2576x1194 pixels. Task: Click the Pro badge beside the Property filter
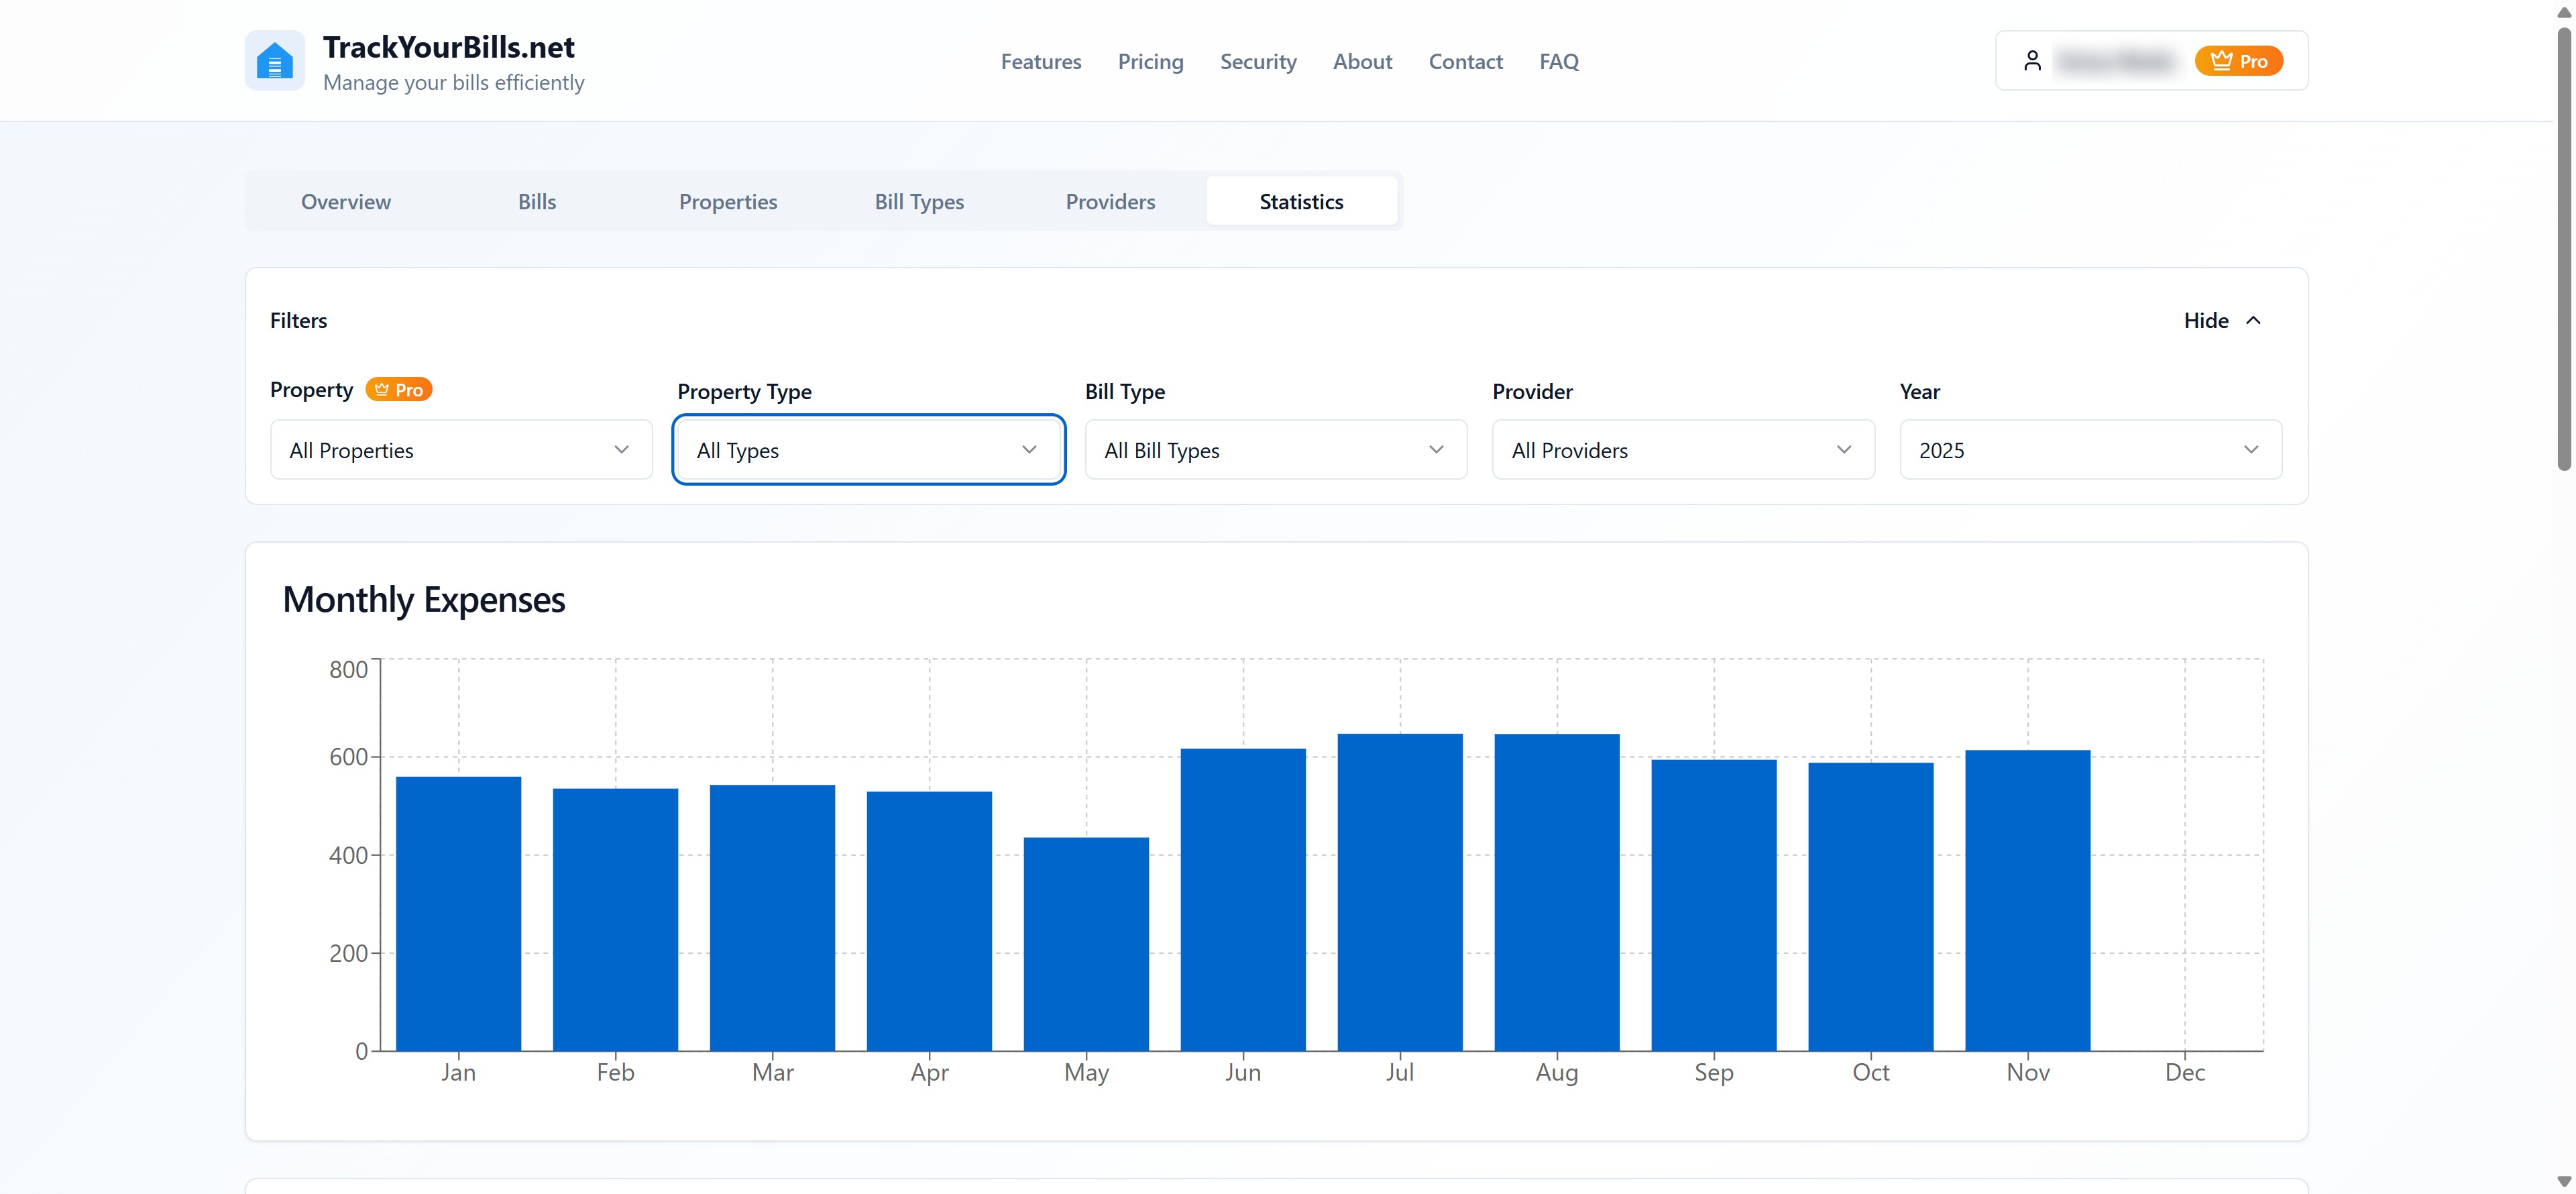[398, 389]
